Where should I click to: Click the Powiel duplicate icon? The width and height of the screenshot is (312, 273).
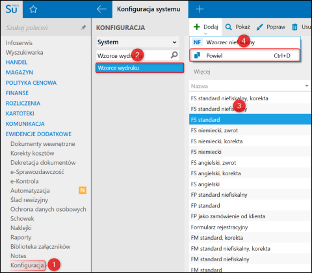click(197, 55)
